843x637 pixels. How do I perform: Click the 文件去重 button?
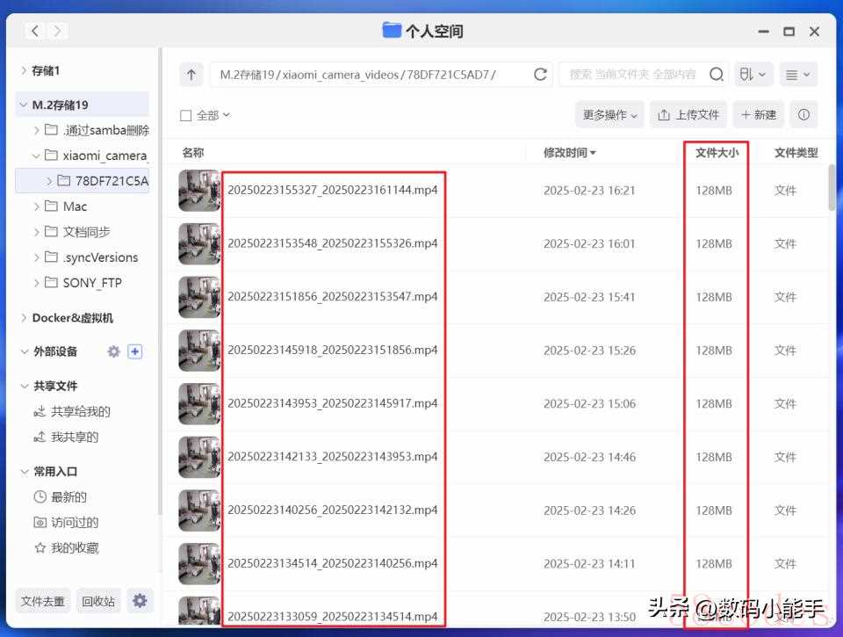pos(43,601)
